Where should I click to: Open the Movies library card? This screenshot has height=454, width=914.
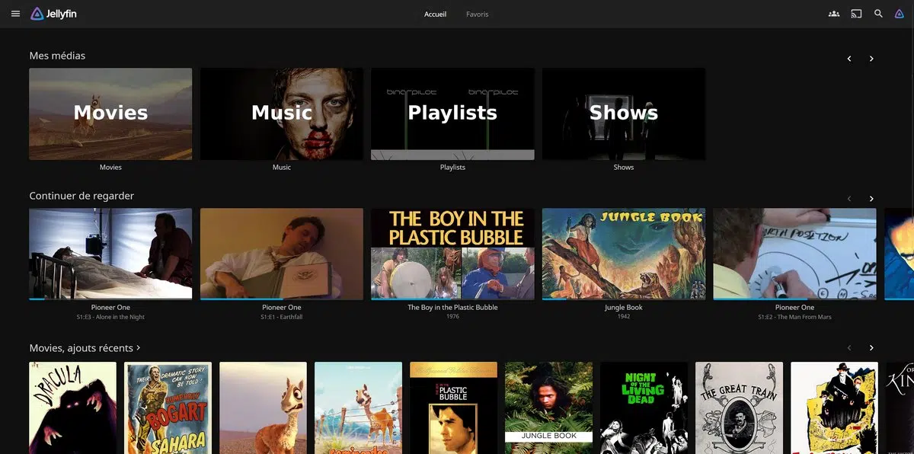(110, 114)
